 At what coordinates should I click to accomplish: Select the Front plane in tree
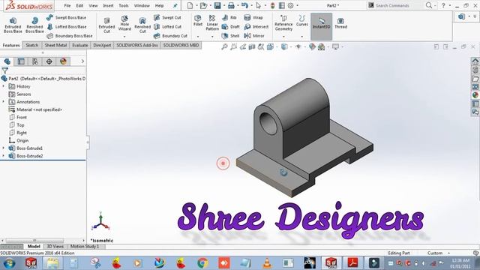tap(22, 117)
